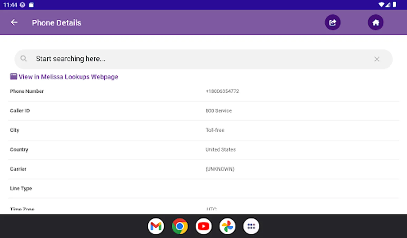Image resolution: width=407 pixels, height=238 pixels.
Task: Launch Chrome from the dock
Action: (180, 226)
